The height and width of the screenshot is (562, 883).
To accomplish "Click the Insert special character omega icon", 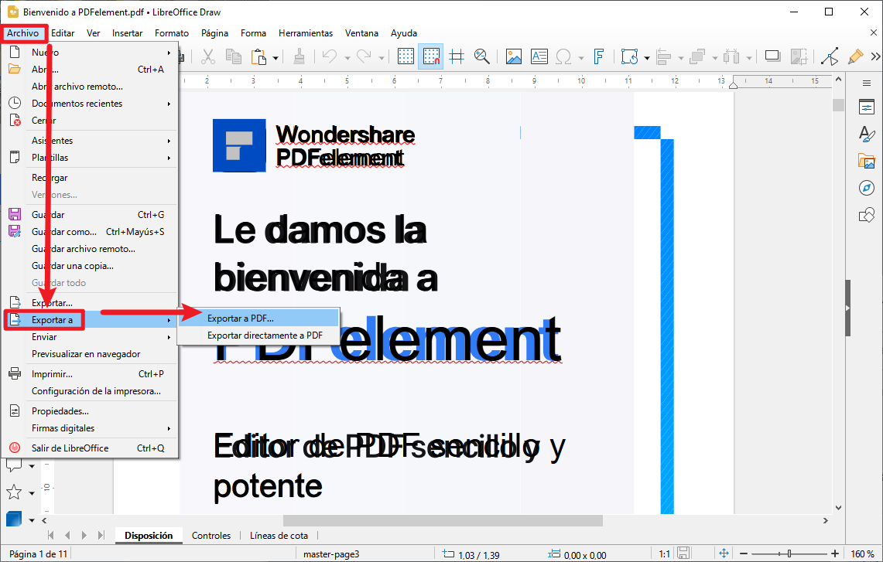I will [563, 56].
